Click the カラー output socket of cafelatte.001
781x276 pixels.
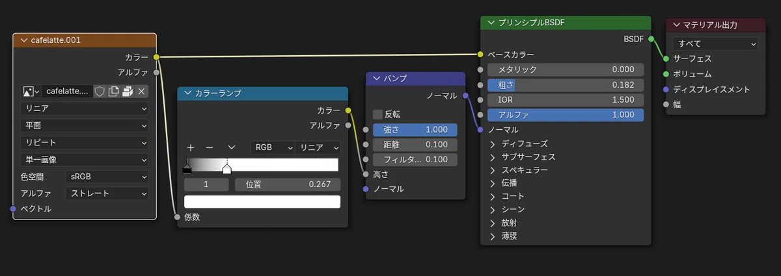156,57
